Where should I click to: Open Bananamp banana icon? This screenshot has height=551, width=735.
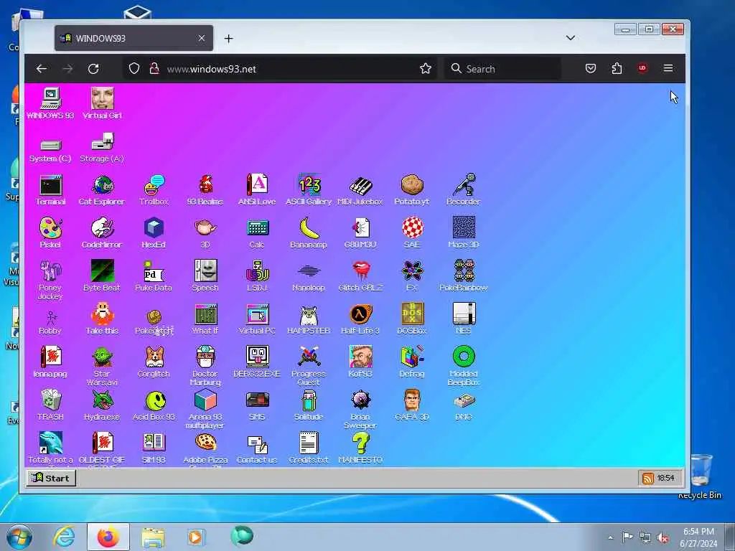(x=309, y=233)
